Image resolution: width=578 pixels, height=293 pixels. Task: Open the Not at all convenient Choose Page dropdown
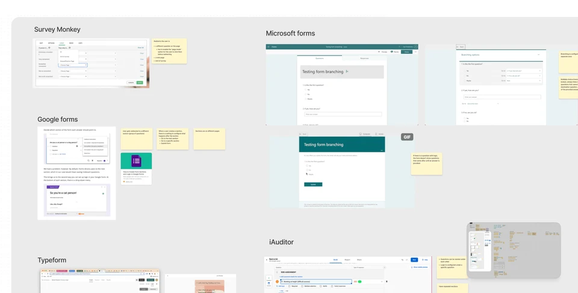point(73,77)
